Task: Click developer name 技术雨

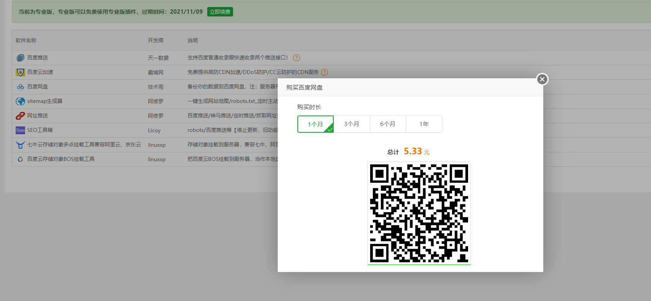Action: [x=156, y=87]
